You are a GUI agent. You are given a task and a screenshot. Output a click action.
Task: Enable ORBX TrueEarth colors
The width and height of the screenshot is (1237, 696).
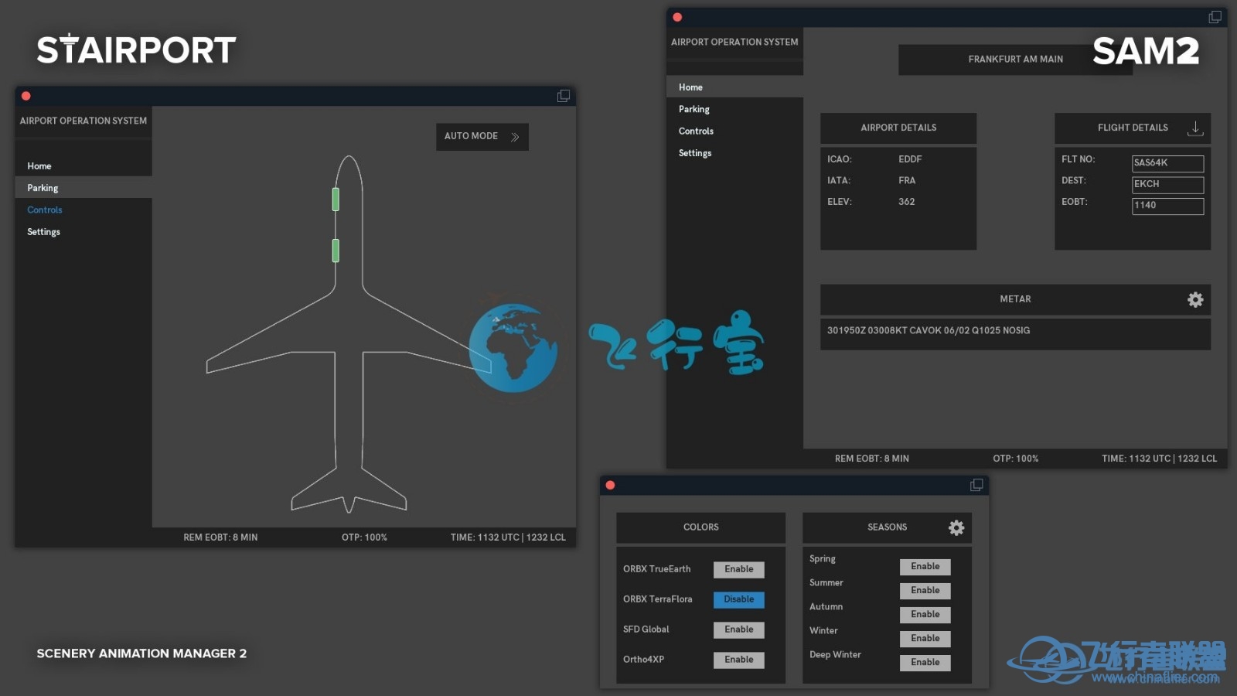tap(739, 570)
